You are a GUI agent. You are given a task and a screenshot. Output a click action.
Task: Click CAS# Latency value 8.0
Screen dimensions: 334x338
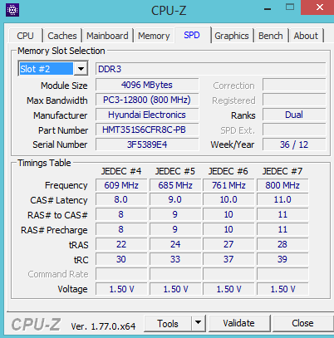pos(121,199)
